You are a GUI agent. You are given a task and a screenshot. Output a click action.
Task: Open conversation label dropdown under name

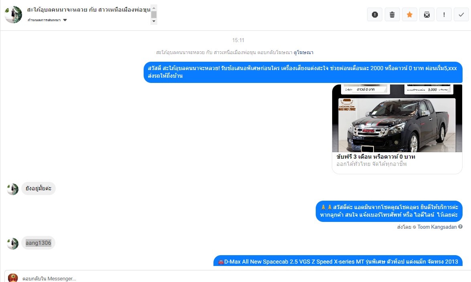pyautogui.click(x=47, y=20)
